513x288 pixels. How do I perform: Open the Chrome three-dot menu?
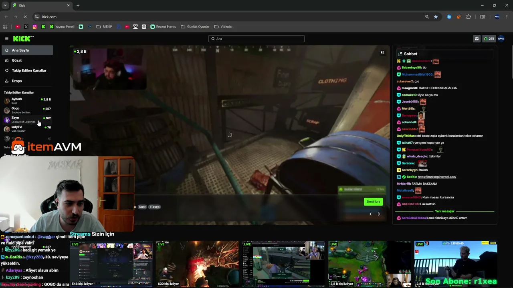[507, 17]
